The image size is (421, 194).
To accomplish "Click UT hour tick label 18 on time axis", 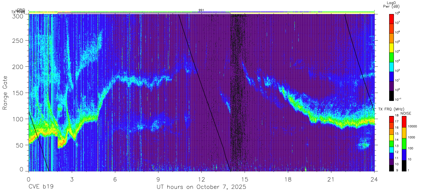I will pyautogui.click(x=288, y=179).
